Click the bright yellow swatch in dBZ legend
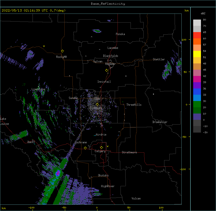Image resolution: width=216 pixels, height=211 pixels. point(197,54)
